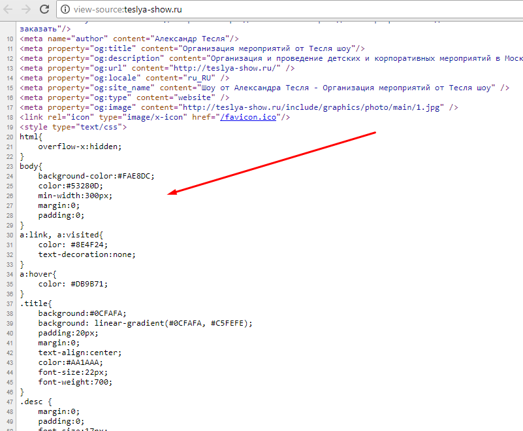The image size is (523, 431).
Task: Open the /favicon.ico link
Action: click(248, 117)
